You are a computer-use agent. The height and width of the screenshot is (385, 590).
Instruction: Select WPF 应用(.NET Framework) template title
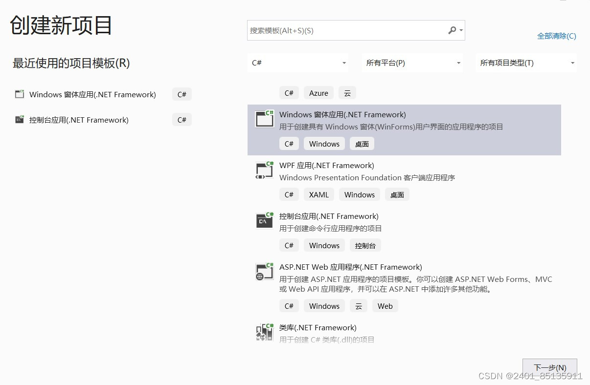click(327, 165)
